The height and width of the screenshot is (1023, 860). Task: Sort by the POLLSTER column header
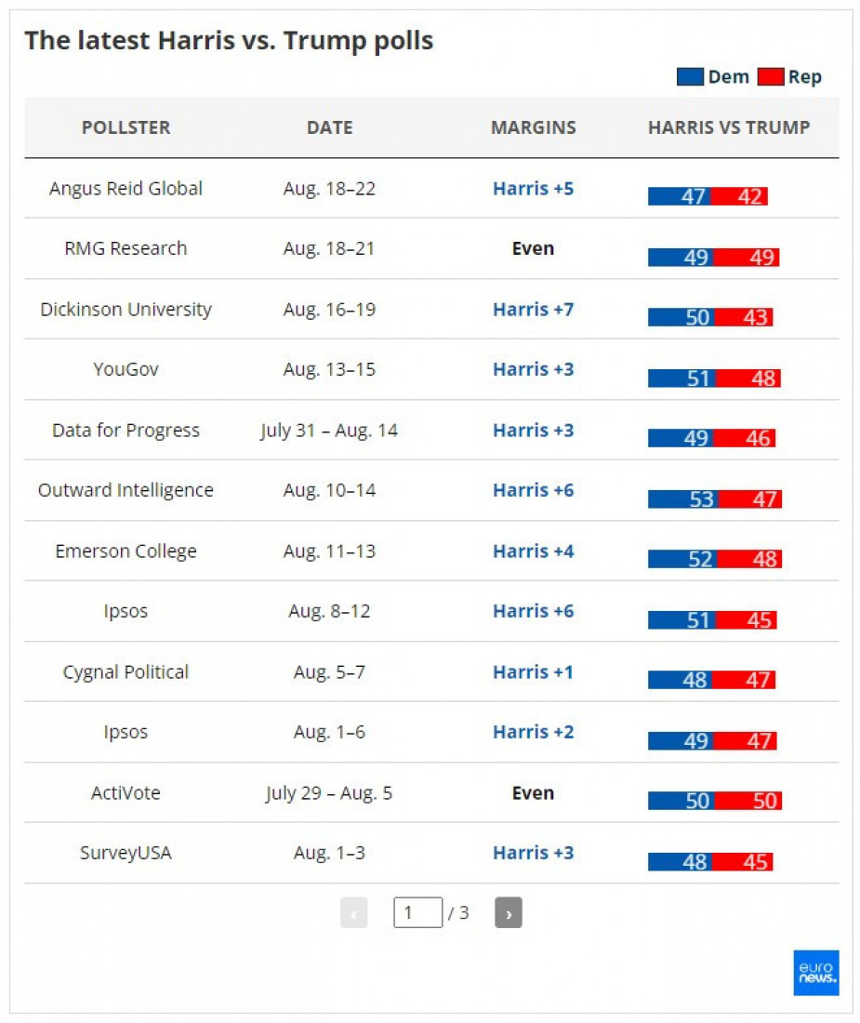pyautogui.click(x=126, y=127)
